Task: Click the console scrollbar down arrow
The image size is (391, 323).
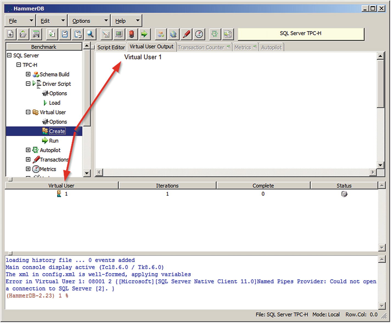Action: (x=382, y=305)
